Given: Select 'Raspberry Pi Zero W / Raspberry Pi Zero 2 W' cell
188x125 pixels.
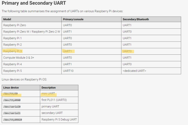Looking at the screenshot, I should click(32, 32).
